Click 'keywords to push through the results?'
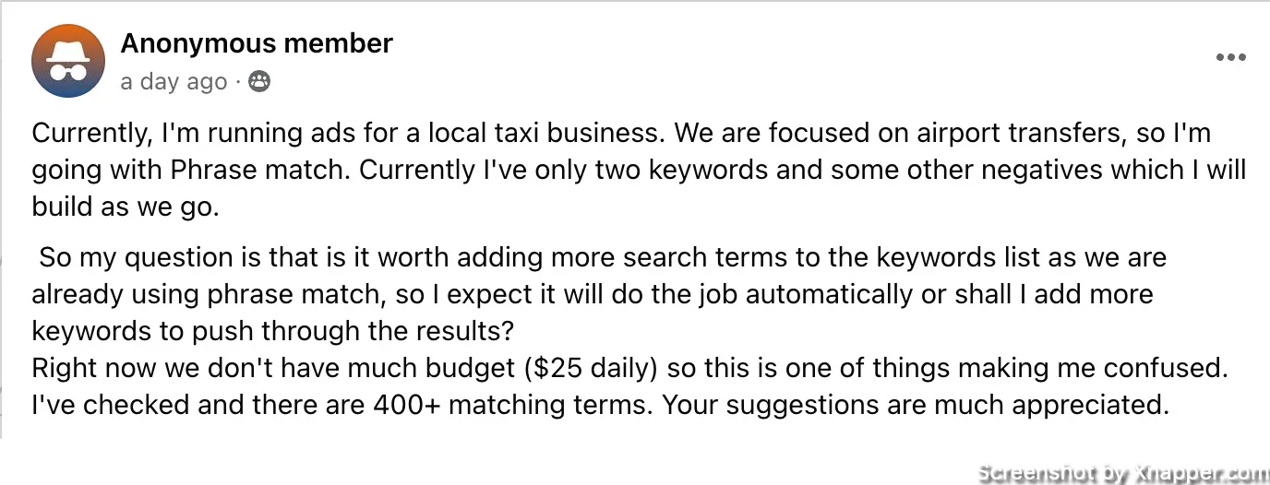The height and width of the screenshot is (485, 1270). click(275, 331)
